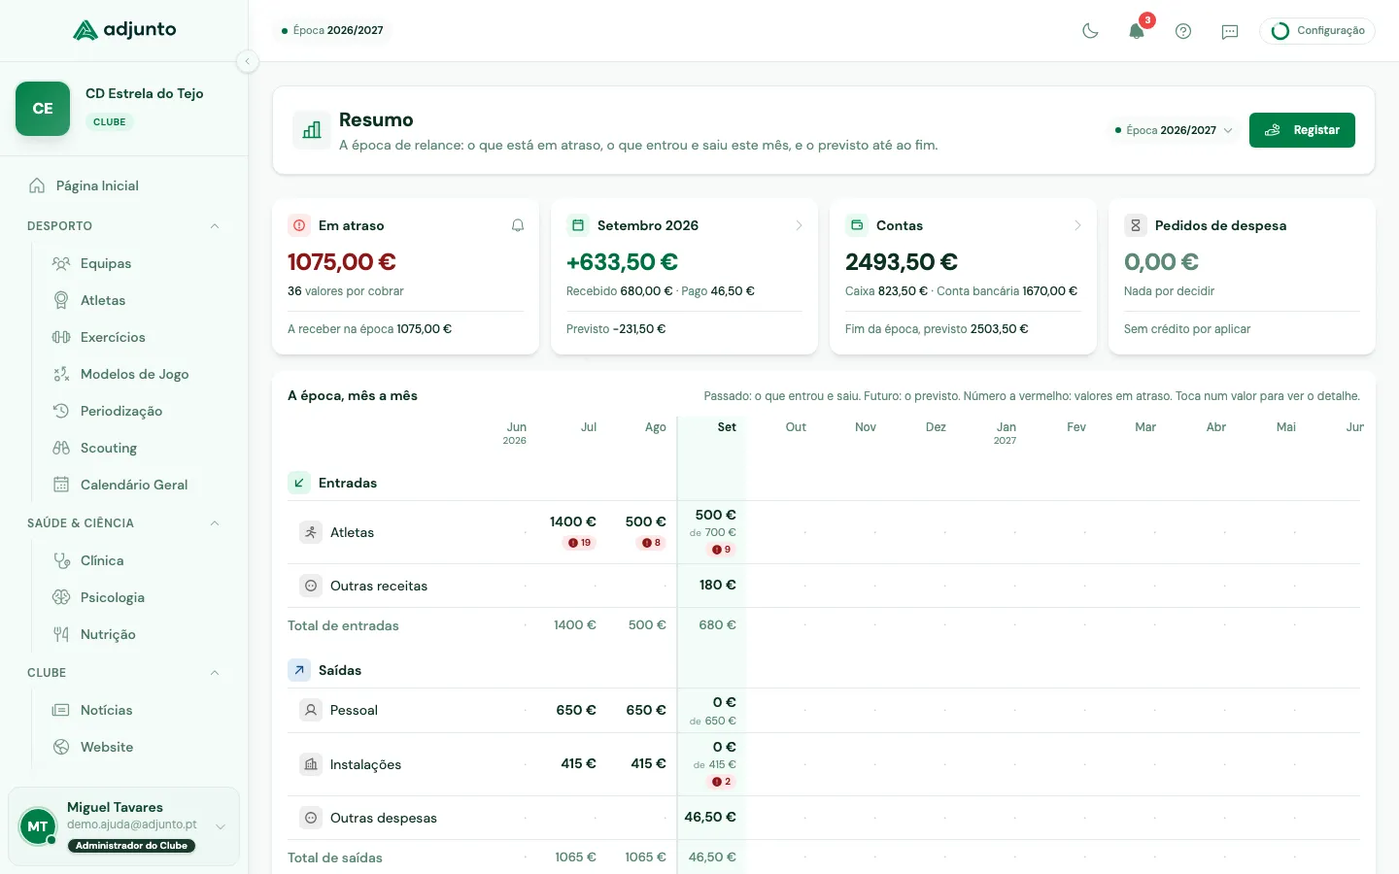Screen dimensions: 1399x874
Task: Open the Época 2026/2027 dropdown in Resumo
Action: (1174, 130)
